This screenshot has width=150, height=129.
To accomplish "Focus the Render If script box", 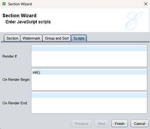I will (89, 56).
